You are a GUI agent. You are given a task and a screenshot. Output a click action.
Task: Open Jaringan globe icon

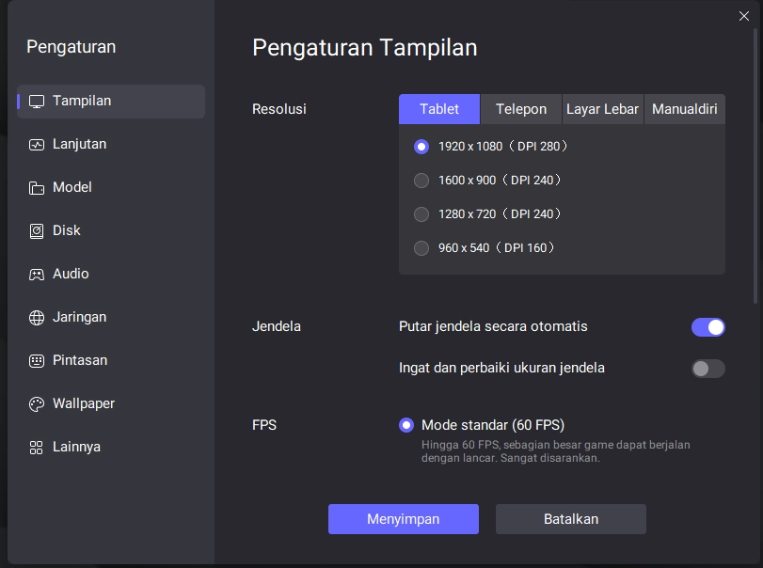[37, 318]
